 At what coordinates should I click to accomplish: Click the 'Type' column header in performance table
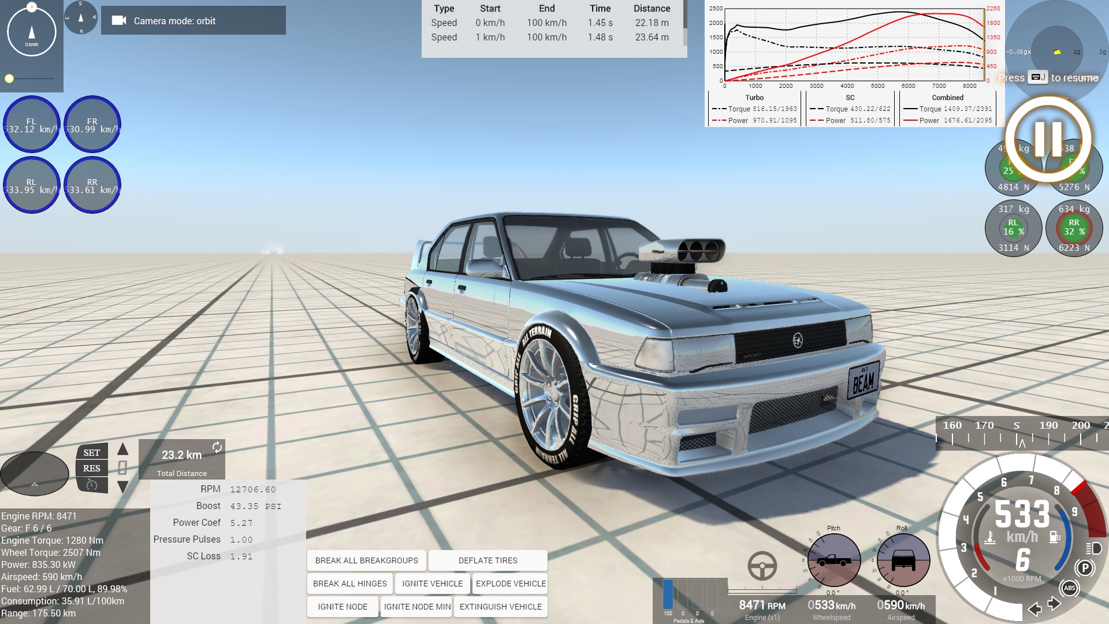[x=444, y=9]
